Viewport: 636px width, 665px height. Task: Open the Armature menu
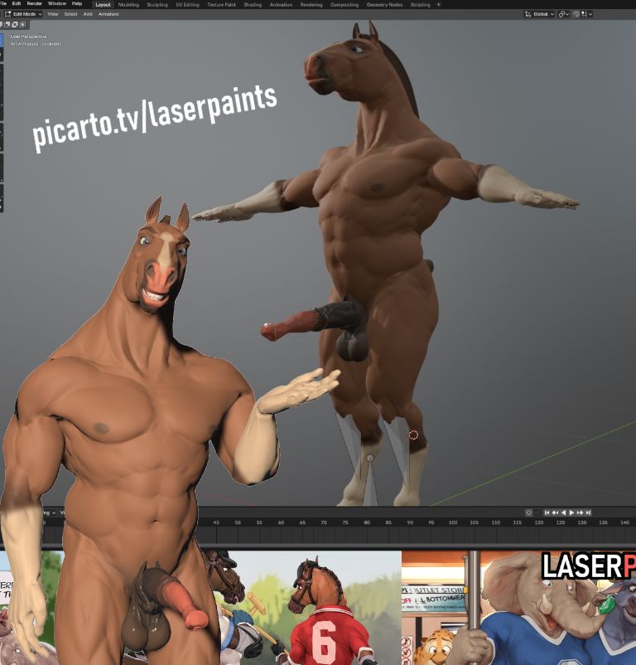pyautogui.click(x=108, y=14)
